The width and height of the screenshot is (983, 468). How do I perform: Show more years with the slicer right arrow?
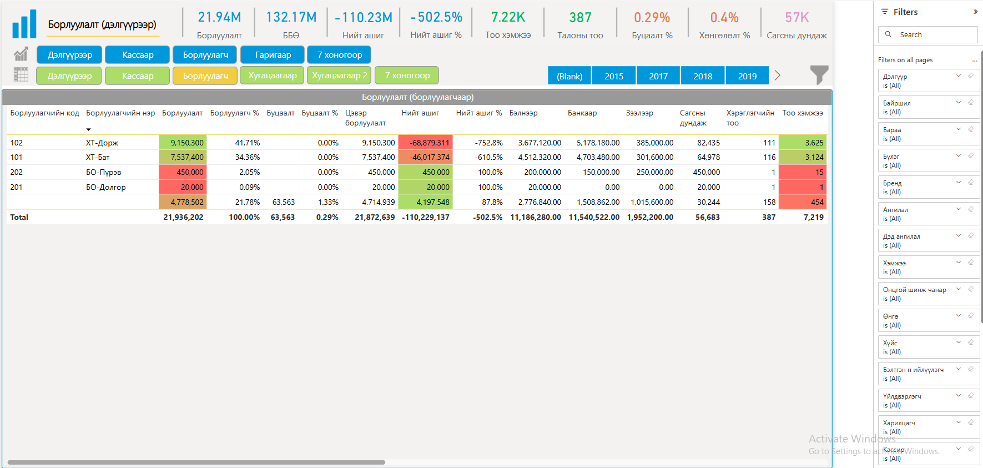point(778,76)
